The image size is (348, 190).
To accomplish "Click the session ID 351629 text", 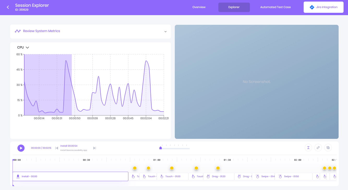I will point(22,10).
